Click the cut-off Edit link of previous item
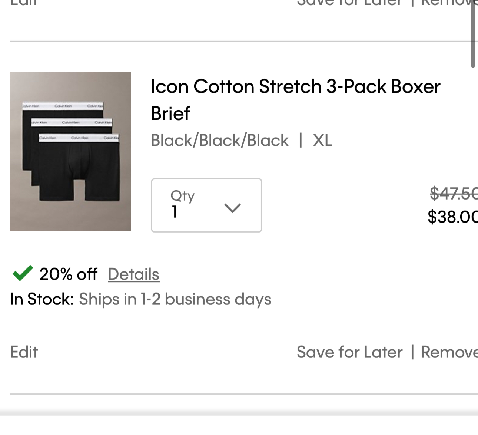The height and width of the screenshot is (435, 478). (x=24, y=2)
